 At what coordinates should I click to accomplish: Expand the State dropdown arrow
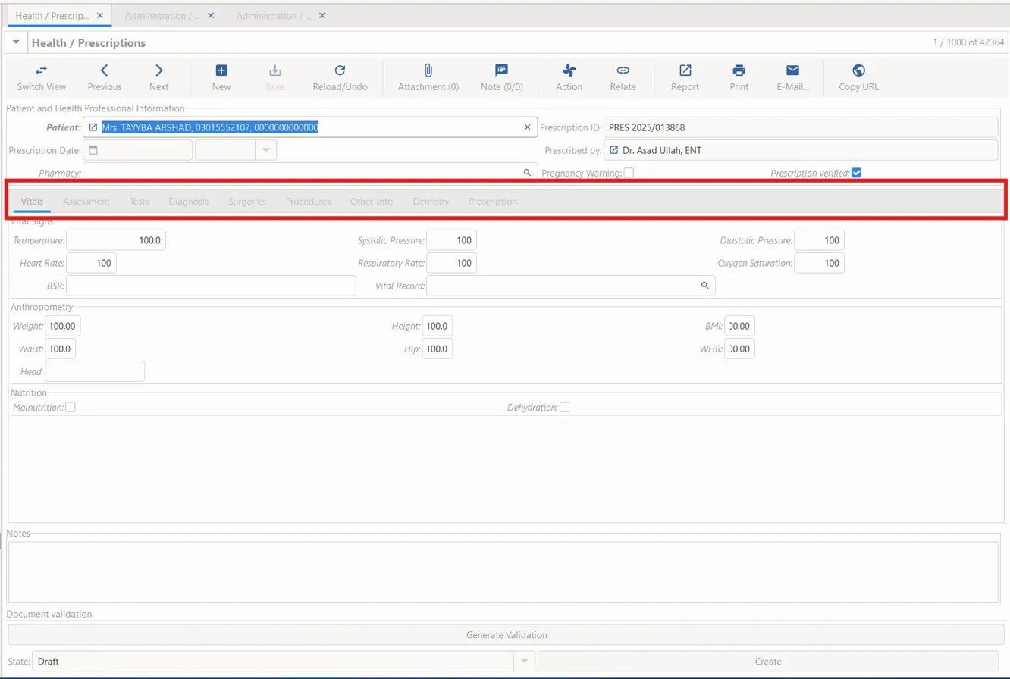click(x=524, y=662)
